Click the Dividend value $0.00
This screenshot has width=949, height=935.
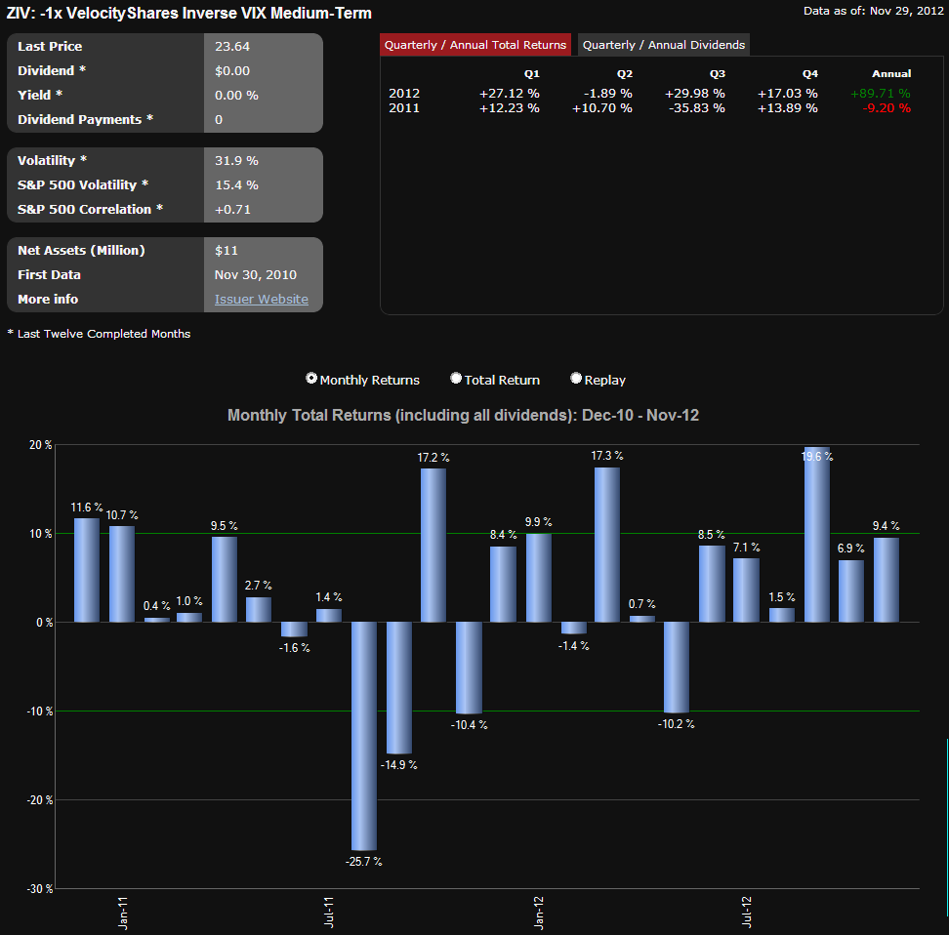click(x=232, y=71)
